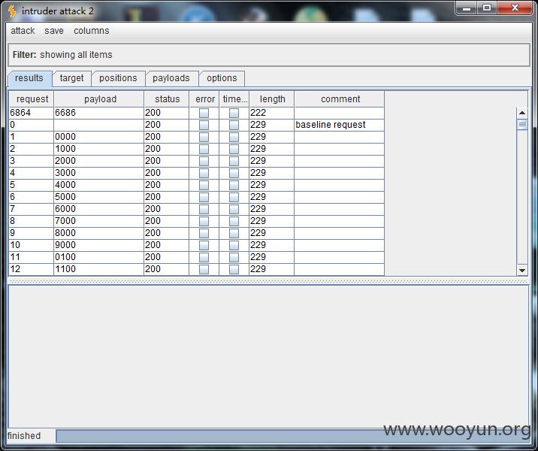
Task: Sort by the error column header
Action: tap(204, 99)
